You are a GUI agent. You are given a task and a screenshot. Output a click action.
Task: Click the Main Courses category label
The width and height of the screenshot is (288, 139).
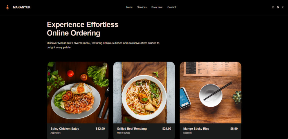pyautogui.click(x=123, y=133)
